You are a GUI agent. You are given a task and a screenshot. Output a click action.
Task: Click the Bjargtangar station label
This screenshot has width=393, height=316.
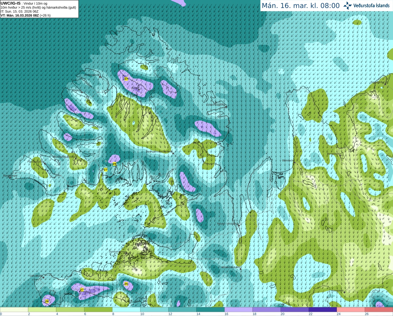coord(10,175)
